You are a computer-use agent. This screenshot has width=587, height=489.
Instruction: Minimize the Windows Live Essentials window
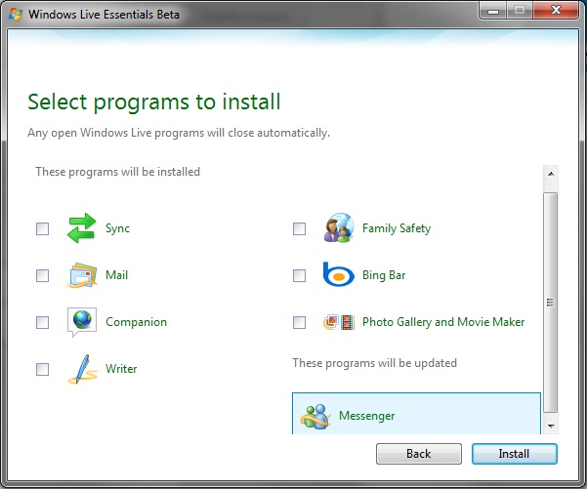pyautogui.click(x=493, y=11)
